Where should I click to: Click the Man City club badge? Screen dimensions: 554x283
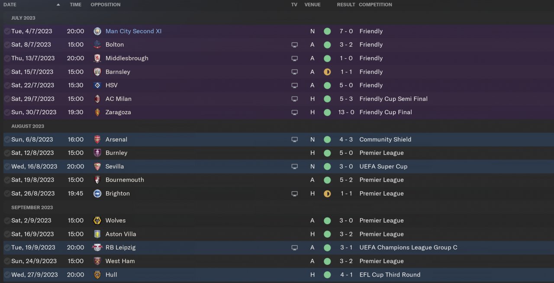point(97,31)
